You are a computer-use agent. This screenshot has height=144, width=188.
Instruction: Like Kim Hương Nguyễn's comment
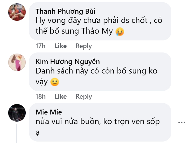pos(60,96)
